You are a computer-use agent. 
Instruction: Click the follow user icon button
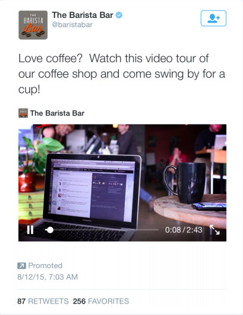[213, 19]
